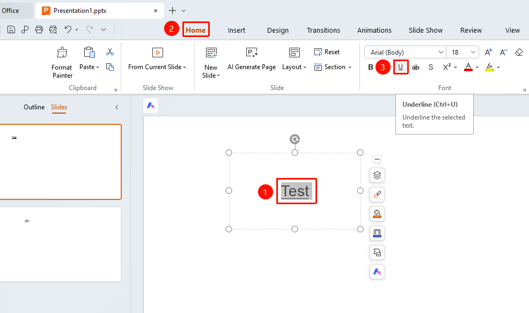The image size is (529, 313).
Task: Switch to the Design tab
Action: pyautogui.click(x=278, y=31)
